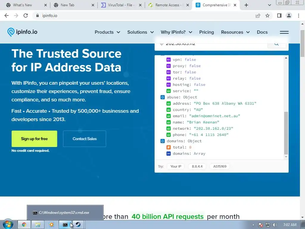This screenshot has height=229, width=305.
Task: Open the Docs page
Action: click(262, 32)
